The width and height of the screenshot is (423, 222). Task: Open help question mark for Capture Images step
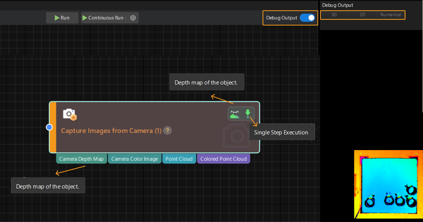point(167,131)
